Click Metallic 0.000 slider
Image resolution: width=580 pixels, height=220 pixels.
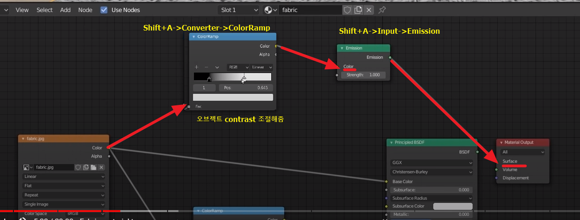[x=431, y=214]
